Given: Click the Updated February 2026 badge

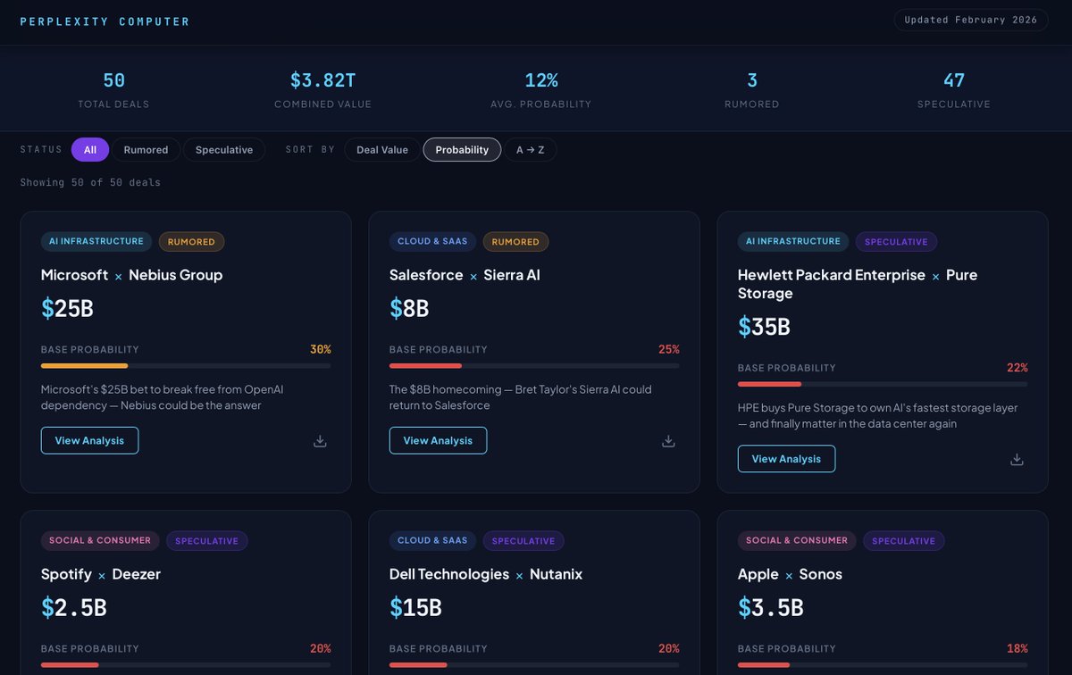Looking at the screenshot, I should click(x=971, y=20).
